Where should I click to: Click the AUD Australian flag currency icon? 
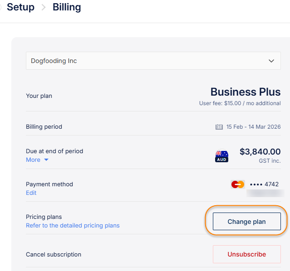tap(221, 156)
